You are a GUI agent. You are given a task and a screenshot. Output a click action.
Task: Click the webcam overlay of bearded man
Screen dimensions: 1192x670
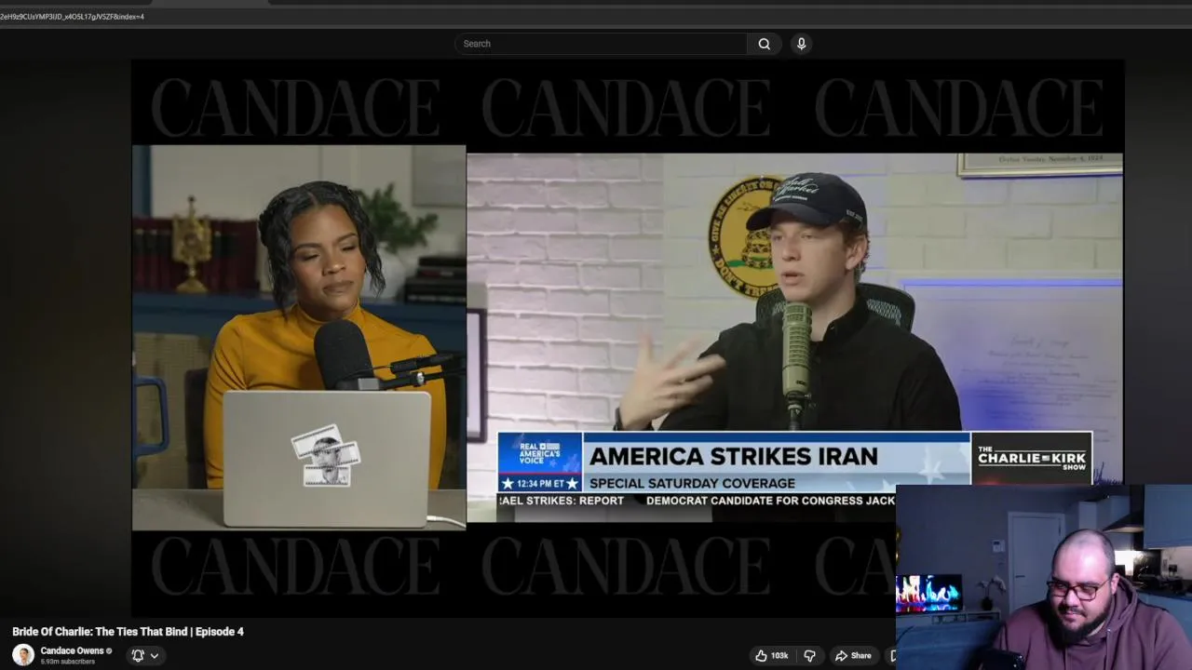(1044, 577)
